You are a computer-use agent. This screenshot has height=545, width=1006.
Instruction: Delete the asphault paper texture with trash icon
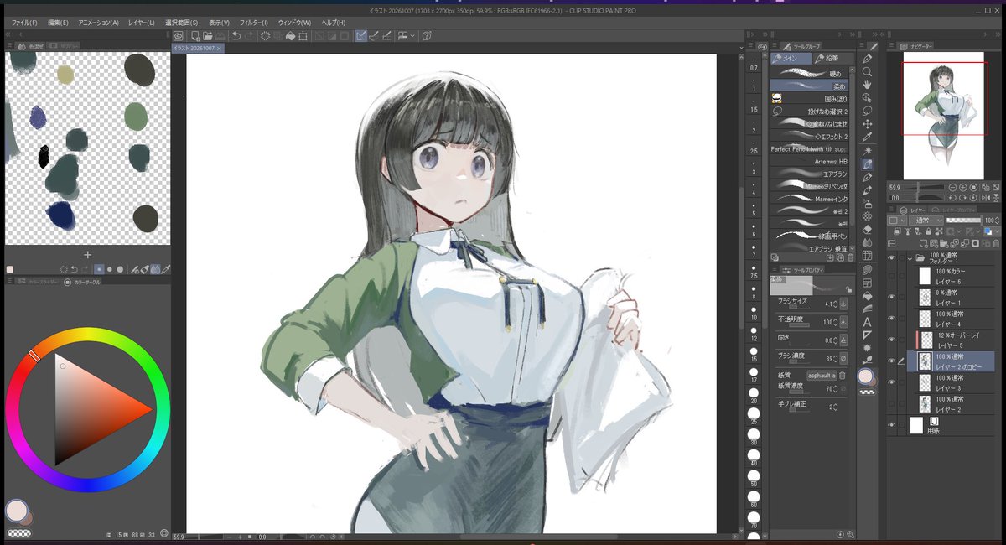pyautogui.click(x=844, y=375)
